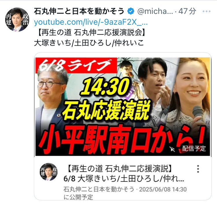Screen dimensions: 217x203
Task: Click the 2025/06/08 14:30 scheduled date text
Action: (x=163, y=189)
